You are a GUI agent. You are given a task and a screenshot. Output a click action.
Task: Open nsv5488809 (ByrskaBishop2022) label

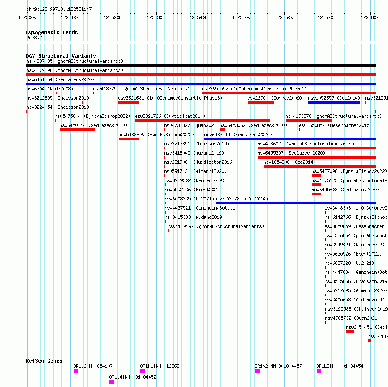coord(156,135)
